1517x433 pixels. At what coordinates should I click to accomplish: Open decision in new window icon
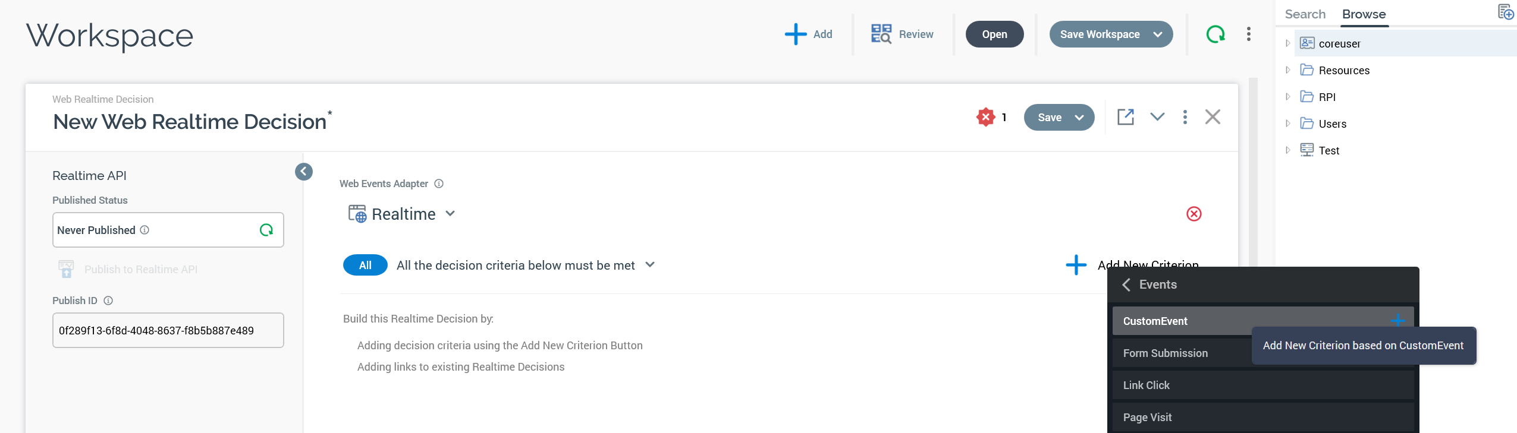coord(1125,117)
